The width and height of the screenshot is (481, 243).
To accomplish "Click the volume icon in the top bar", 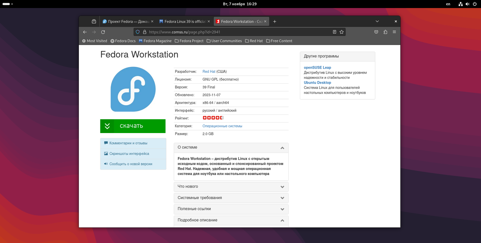I will tap(468, 4).
